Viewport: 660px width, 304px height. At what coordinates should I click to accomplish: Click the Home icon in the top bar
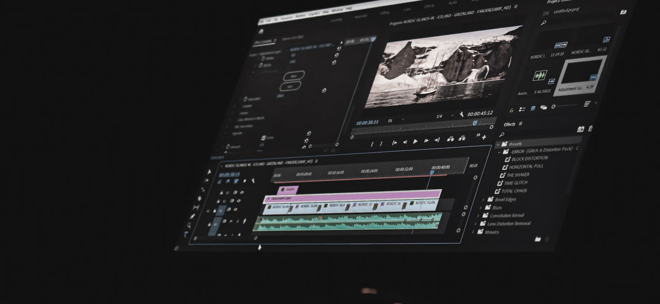tap(261, 31)
